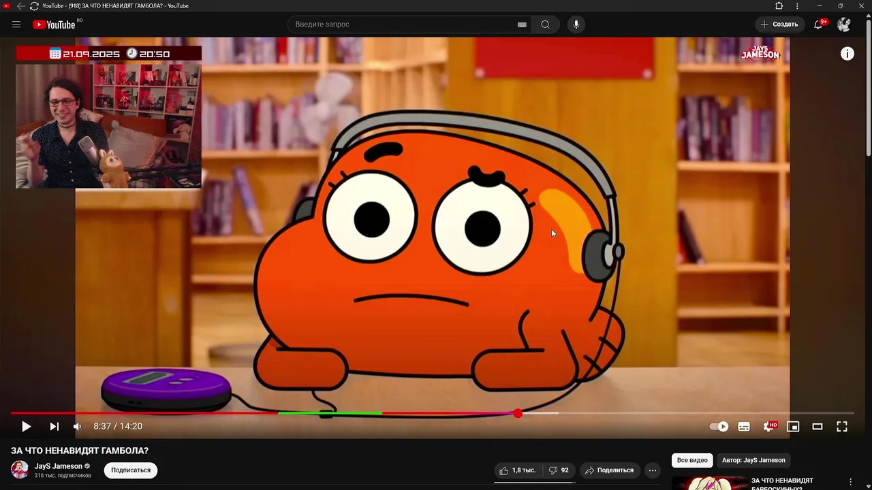
Task: Open options for the БАРБОСКИНЫХ suggested video
Action: 850,482
